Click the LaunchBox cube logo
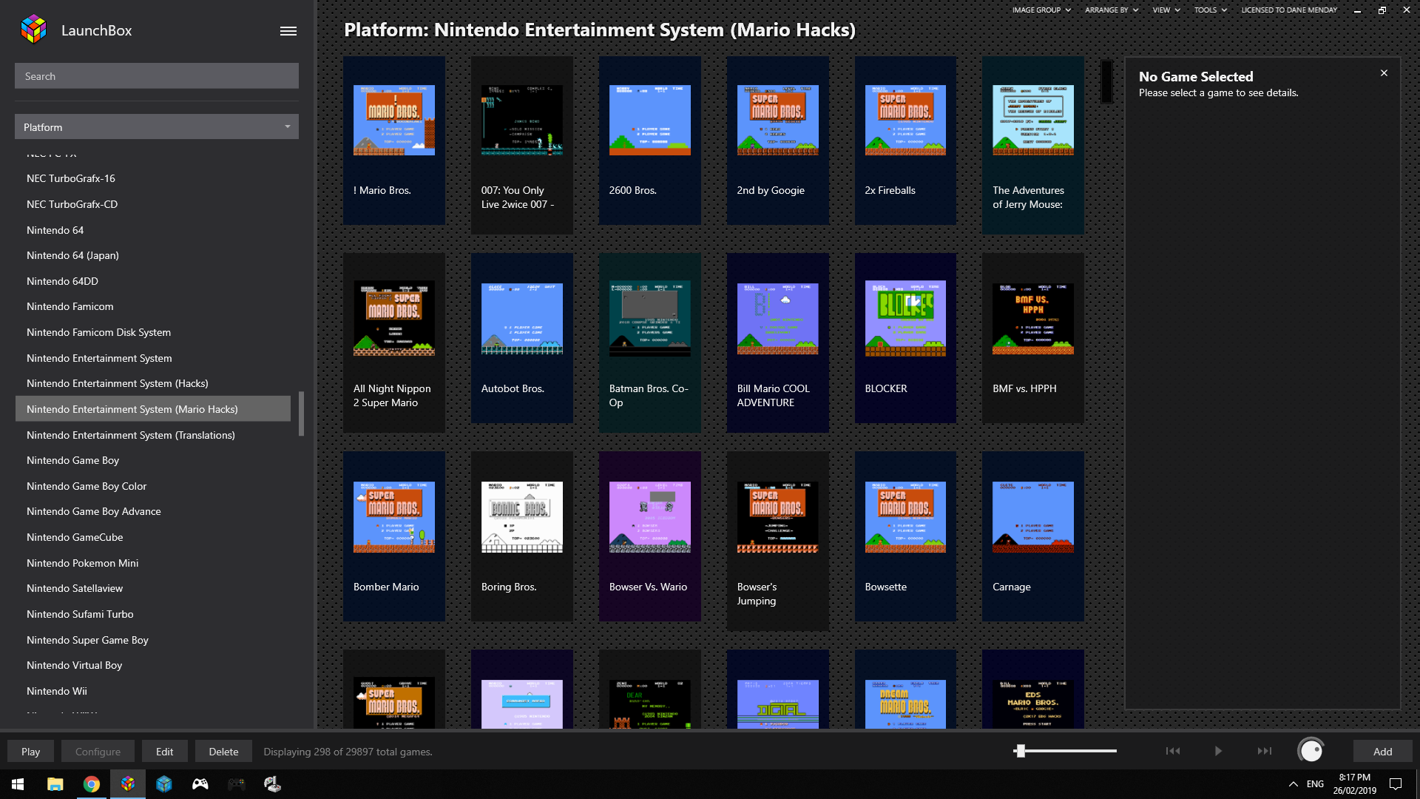 coord(34,30)
